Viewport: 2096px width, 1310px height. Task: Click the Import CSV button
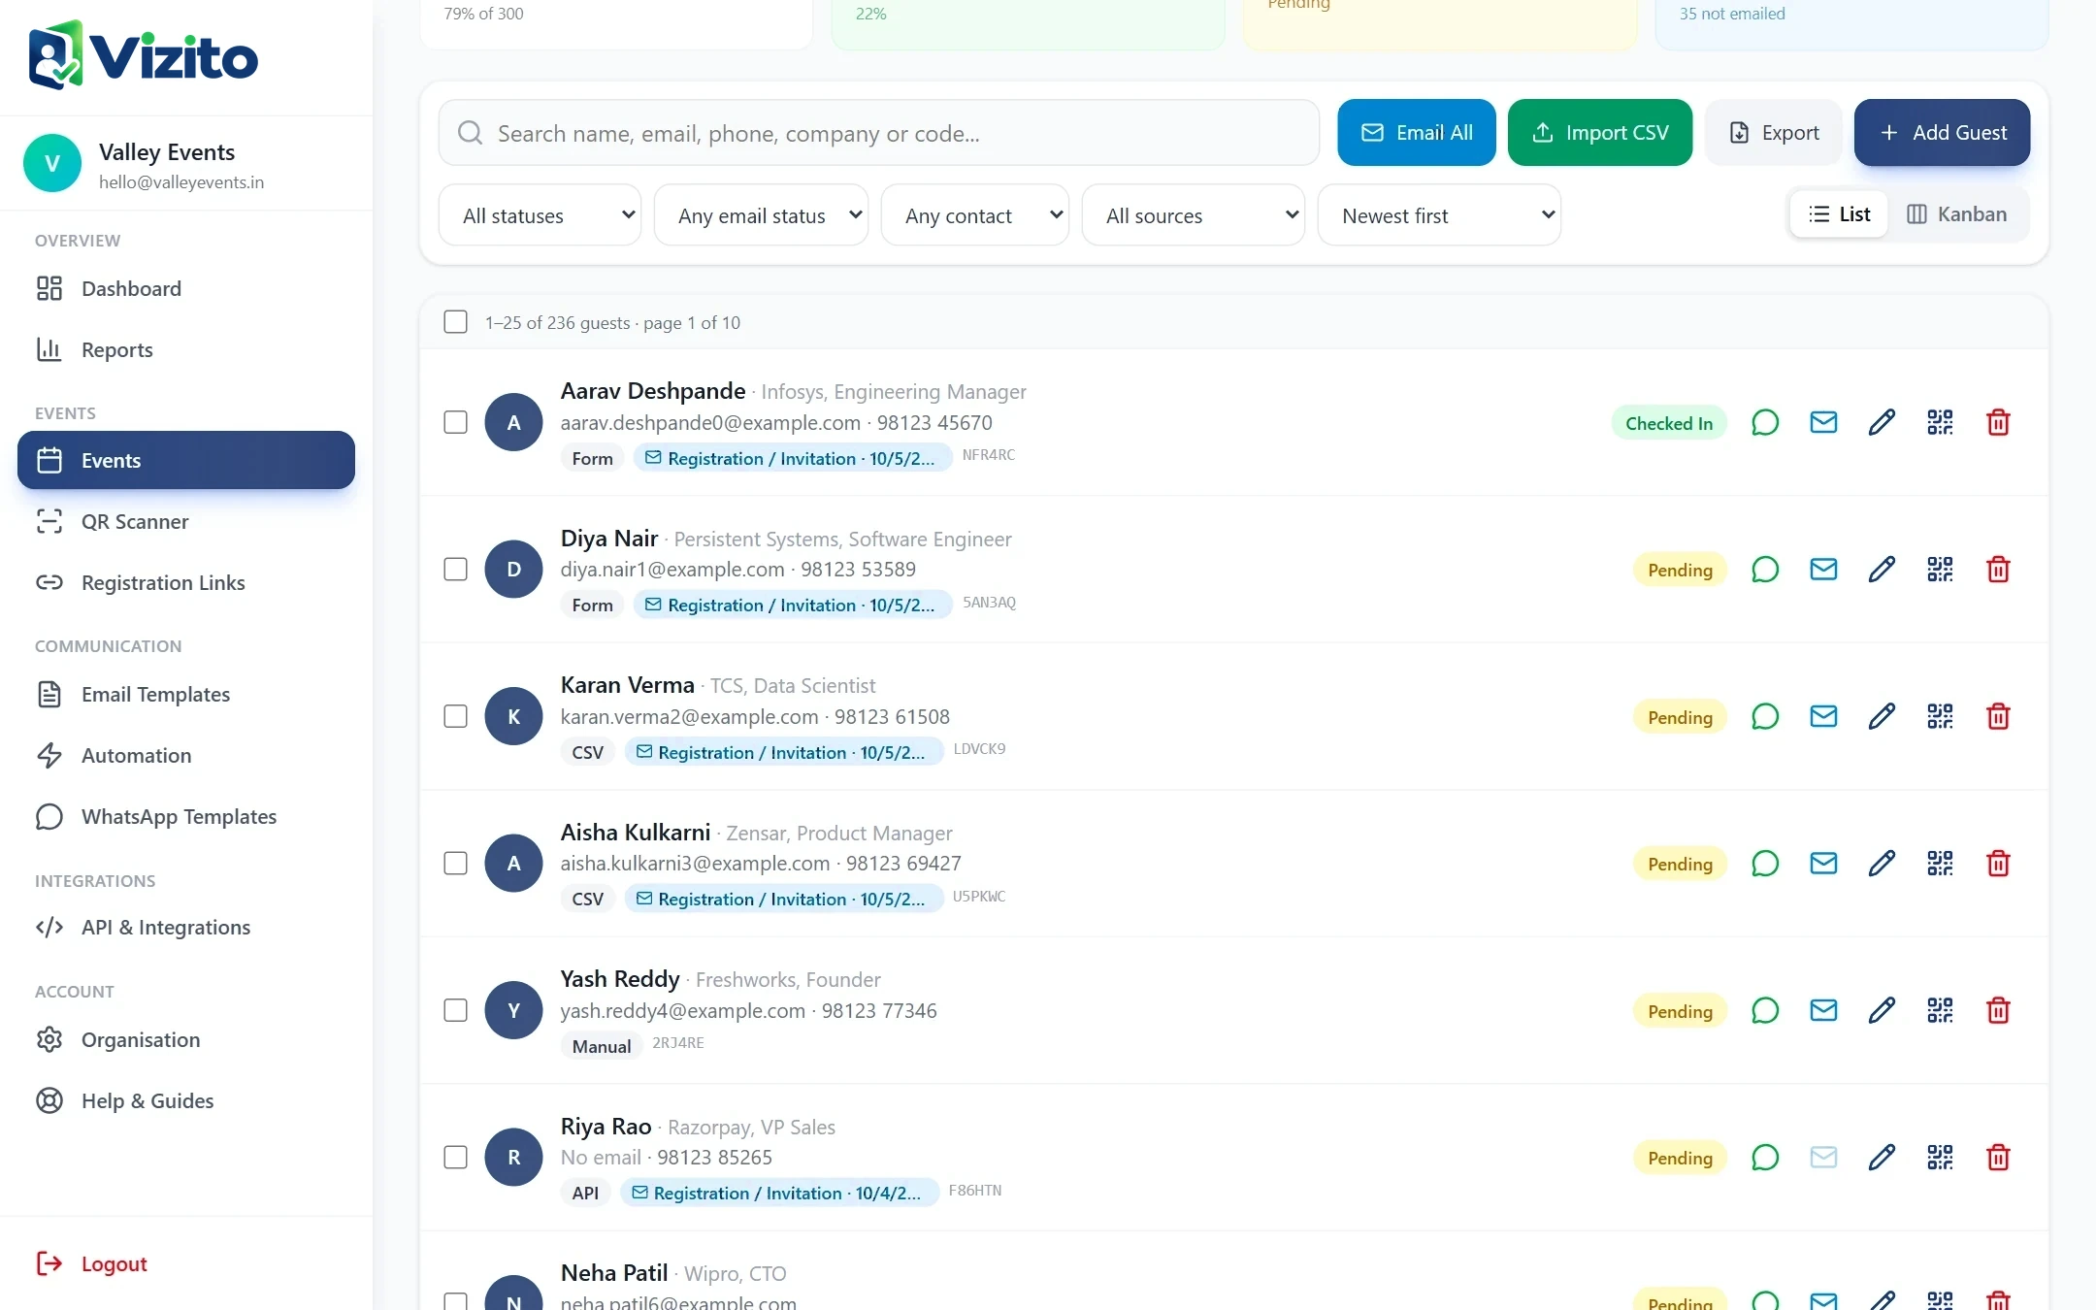1600,133
